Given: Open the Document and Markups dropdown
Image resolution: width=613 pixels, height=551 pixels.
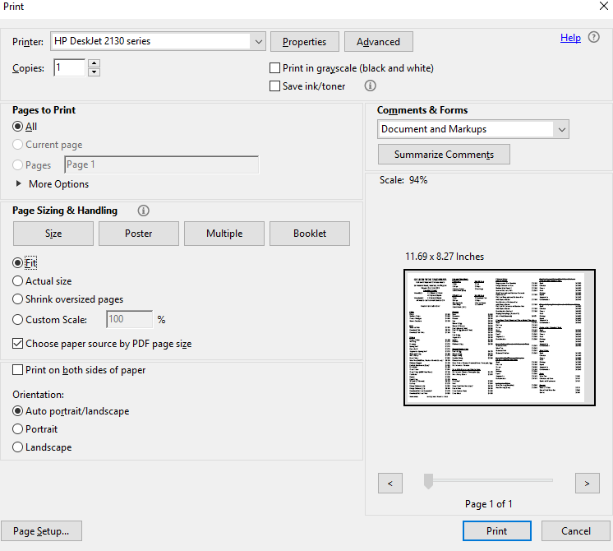Looking at the screenshot, I should pyautogui.click(x=561, y=129).
